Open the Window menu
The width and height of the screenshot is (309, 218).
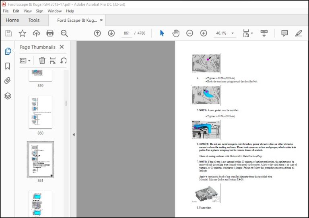[55, 11]
